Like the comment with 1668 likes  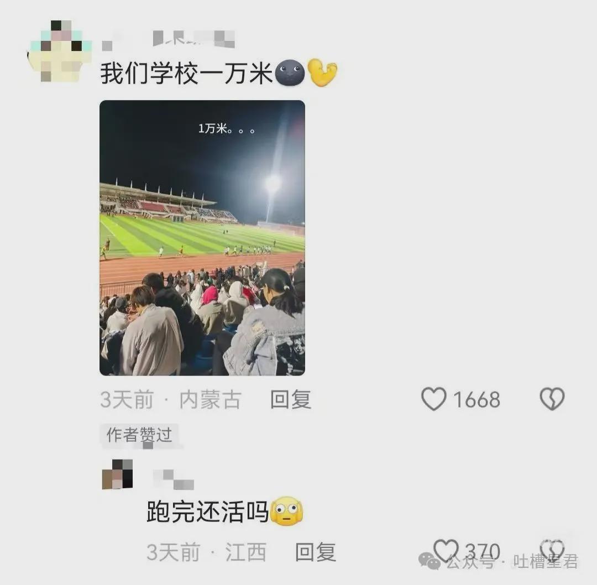(434, 399)
